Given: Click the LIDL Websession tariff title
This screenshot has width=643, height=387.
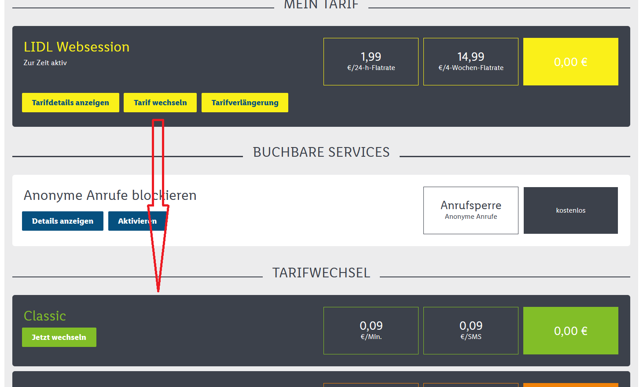Looking at the screenshot, I should pyautogui.click(x=77, y=47).
